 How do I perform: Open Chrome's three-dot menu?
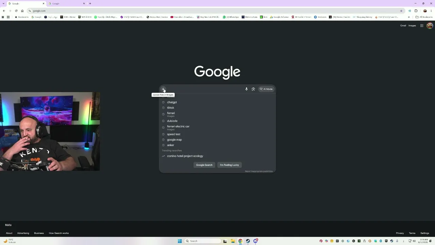coord(431,11)
